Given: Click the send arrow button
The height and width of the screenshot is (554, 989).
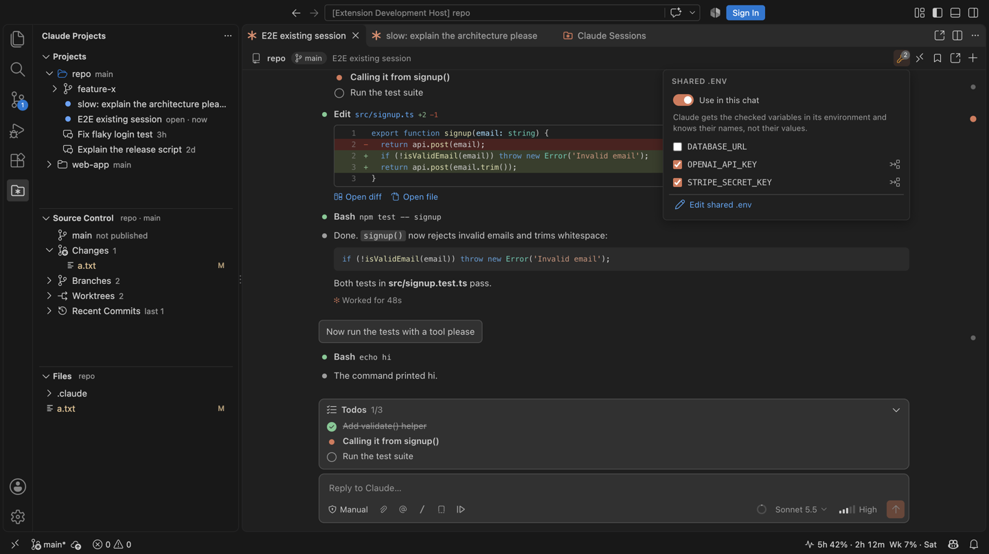Looking at the screenshot, I should [x=896, y=509].
